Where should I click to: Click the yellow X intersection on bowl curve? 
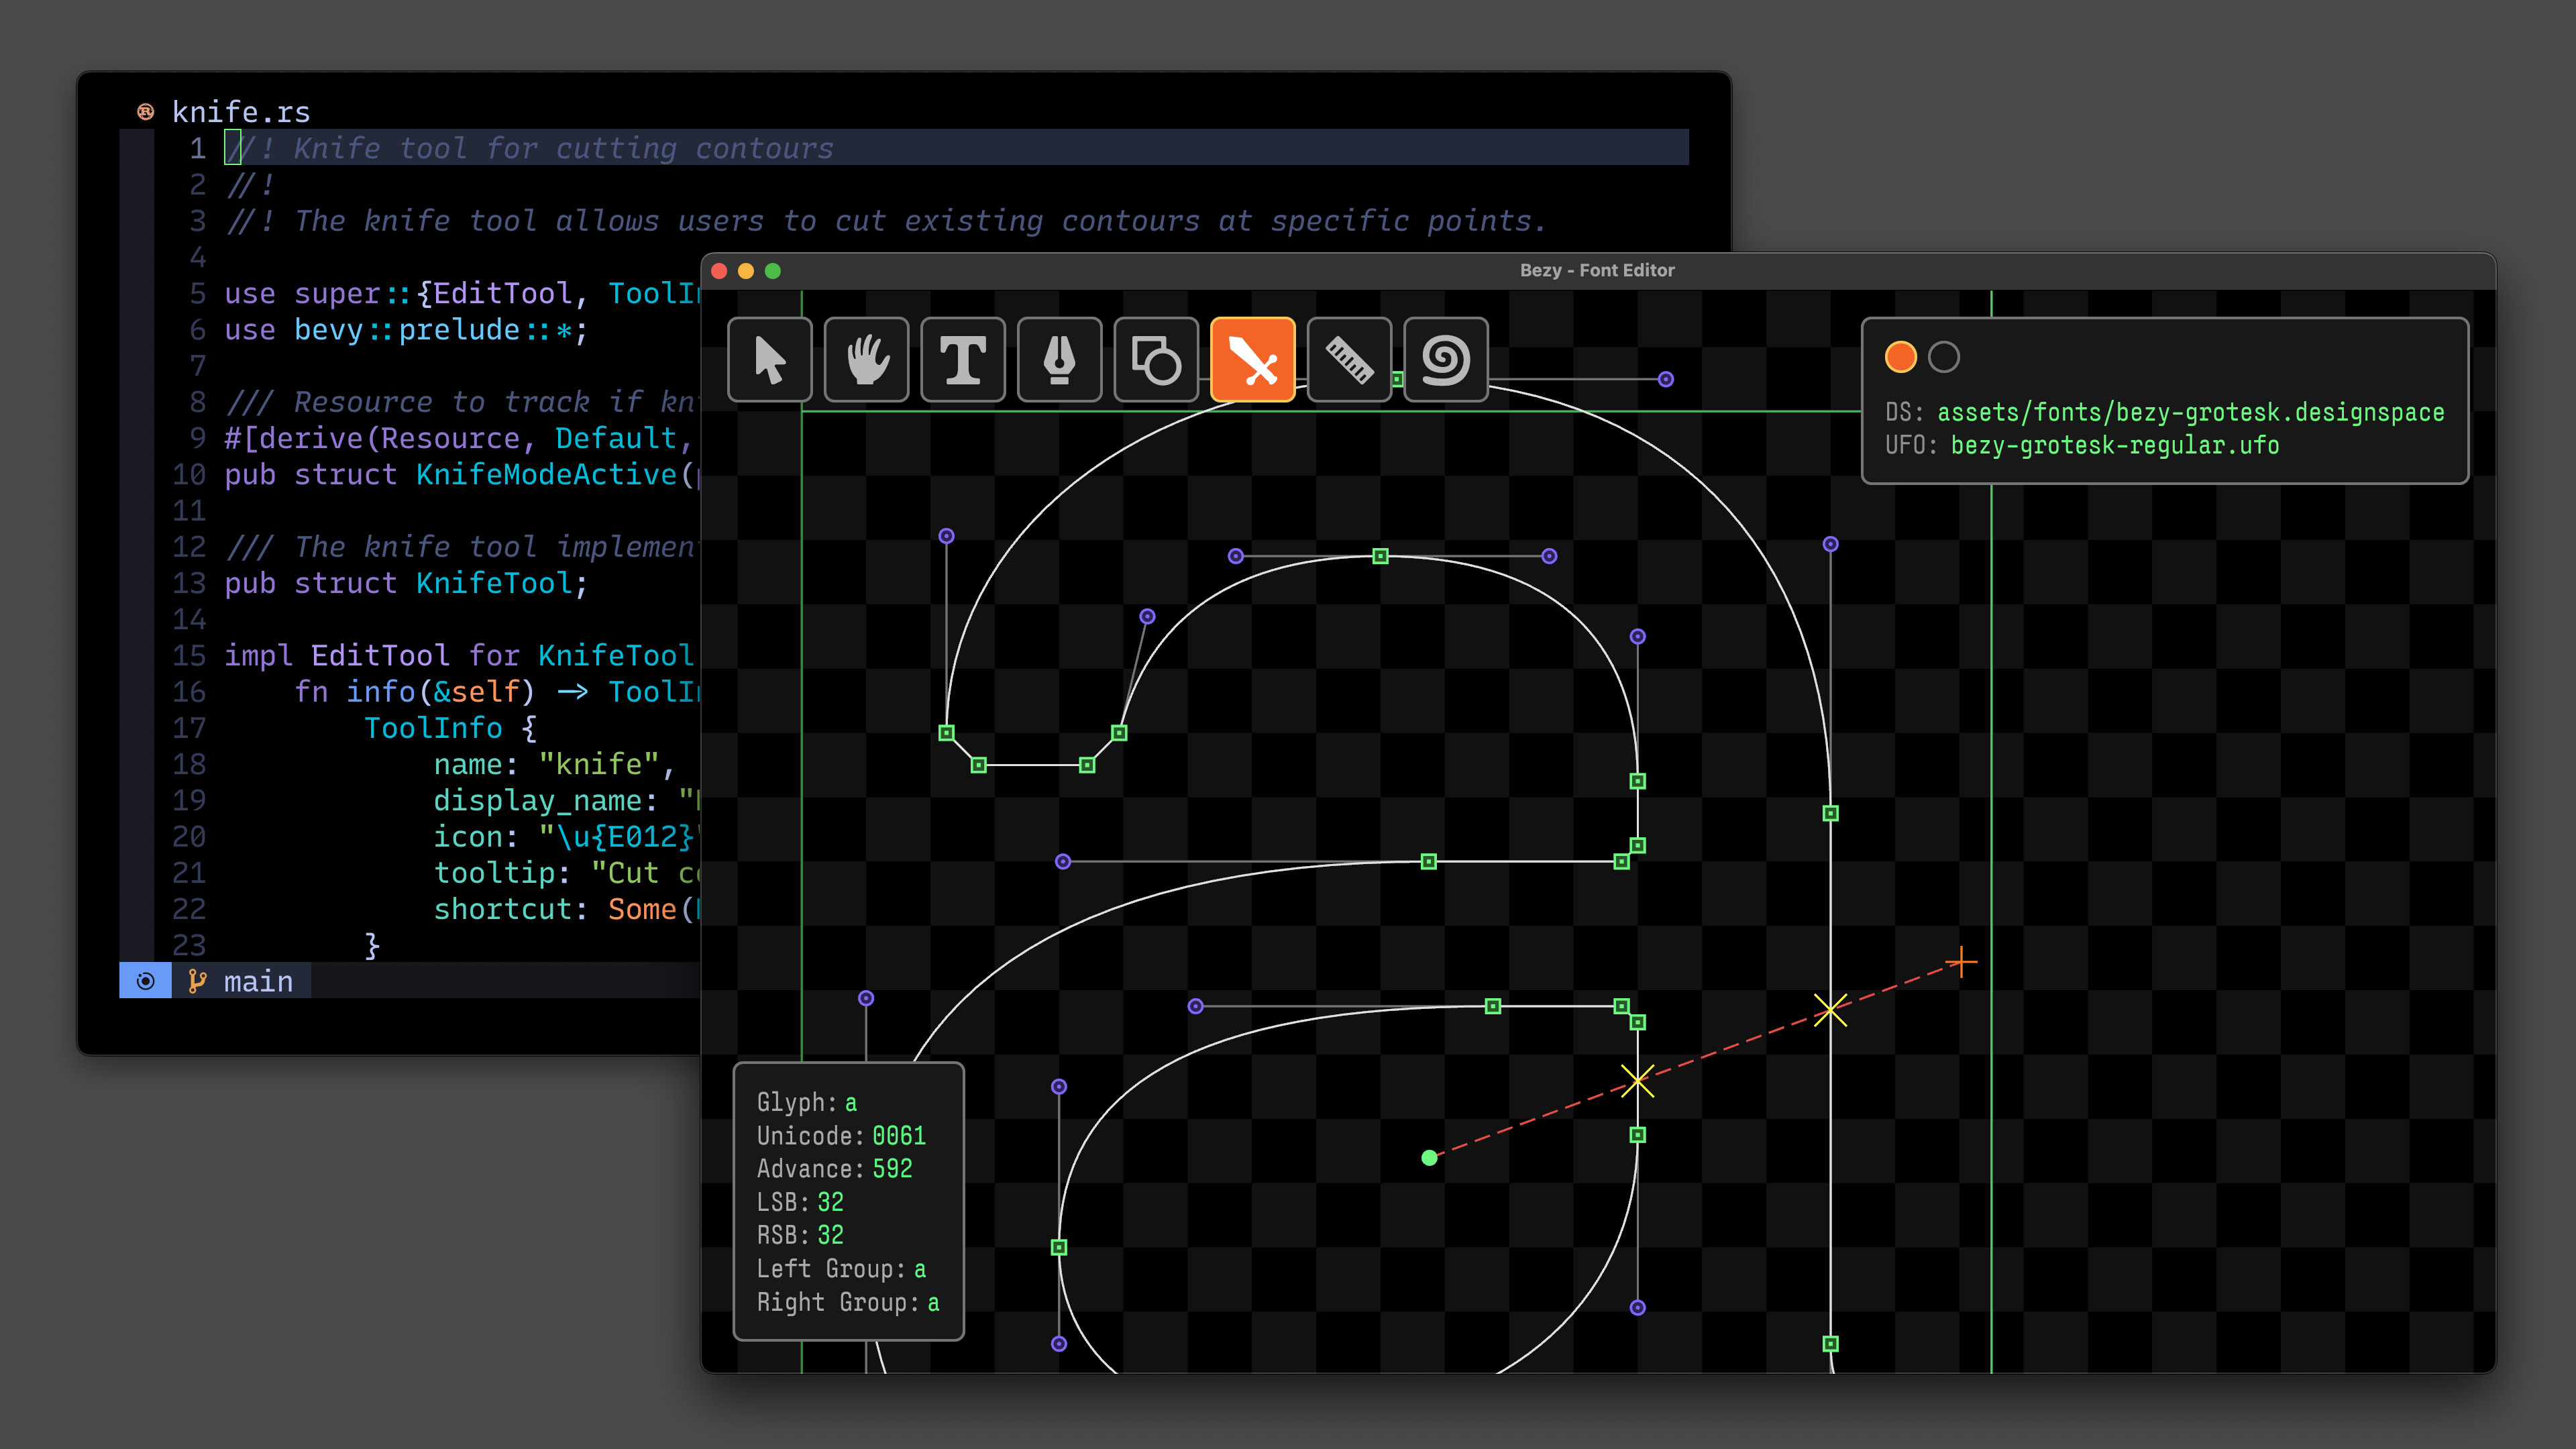point(1637,1081)
